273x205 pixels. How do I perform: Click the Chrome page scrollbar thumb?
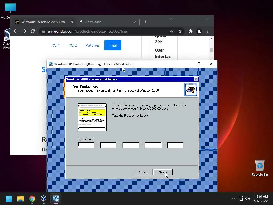pyautogui.click(x=211, y=50)
